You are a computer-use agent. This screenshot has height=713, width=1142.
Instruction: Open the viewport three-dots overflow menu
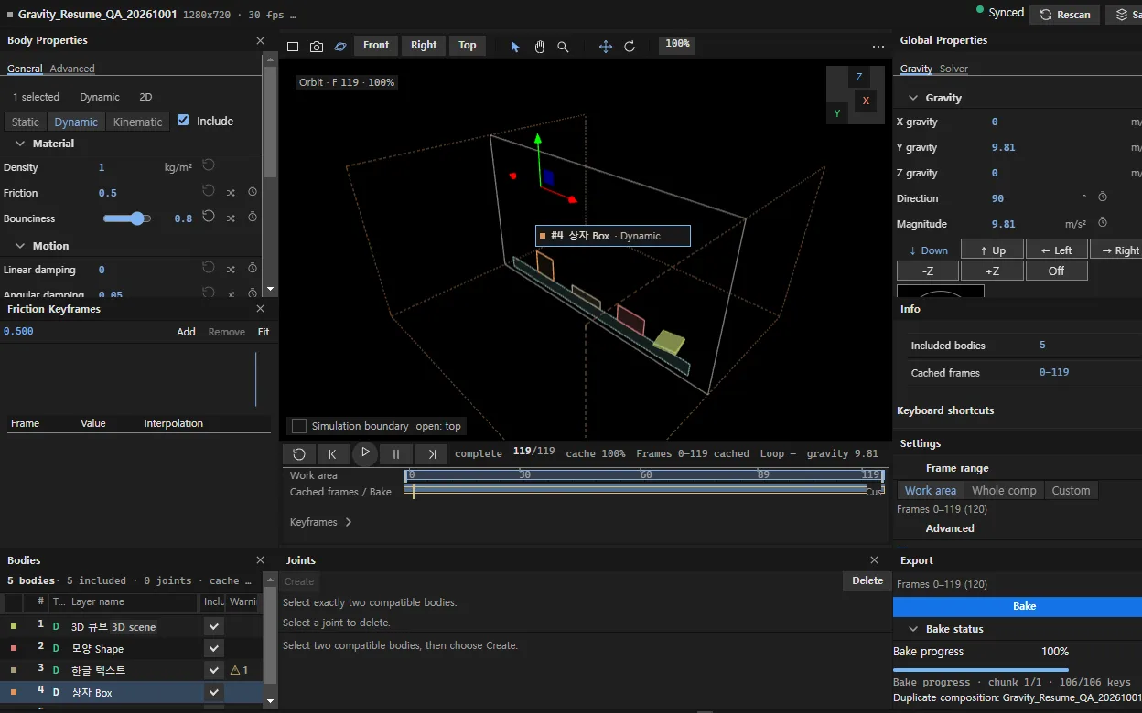coord(878,47)
